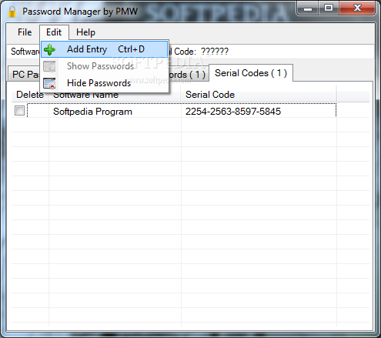381x338 pixels.
Task: Click the green plus Add Entry icon
Action: click(49, 49)
